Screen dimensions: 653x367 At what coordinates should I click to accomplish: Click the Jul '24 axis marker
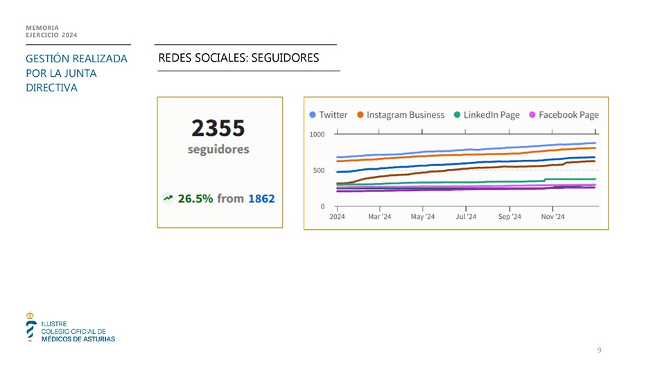466,217
